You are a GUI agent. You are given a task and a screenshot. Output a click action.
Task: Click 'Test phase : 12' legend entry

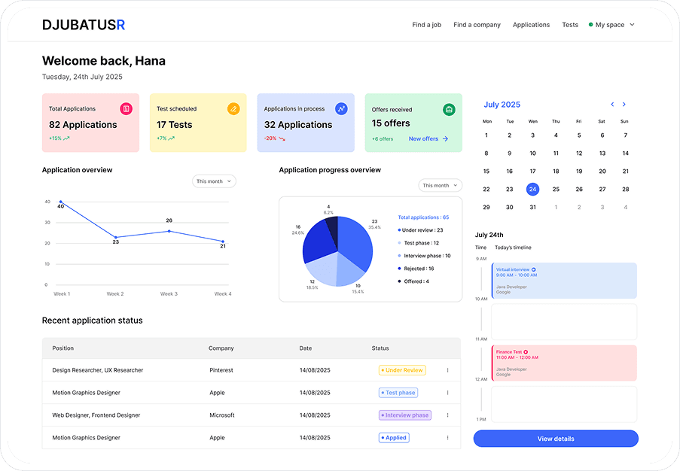coord(419,243)
